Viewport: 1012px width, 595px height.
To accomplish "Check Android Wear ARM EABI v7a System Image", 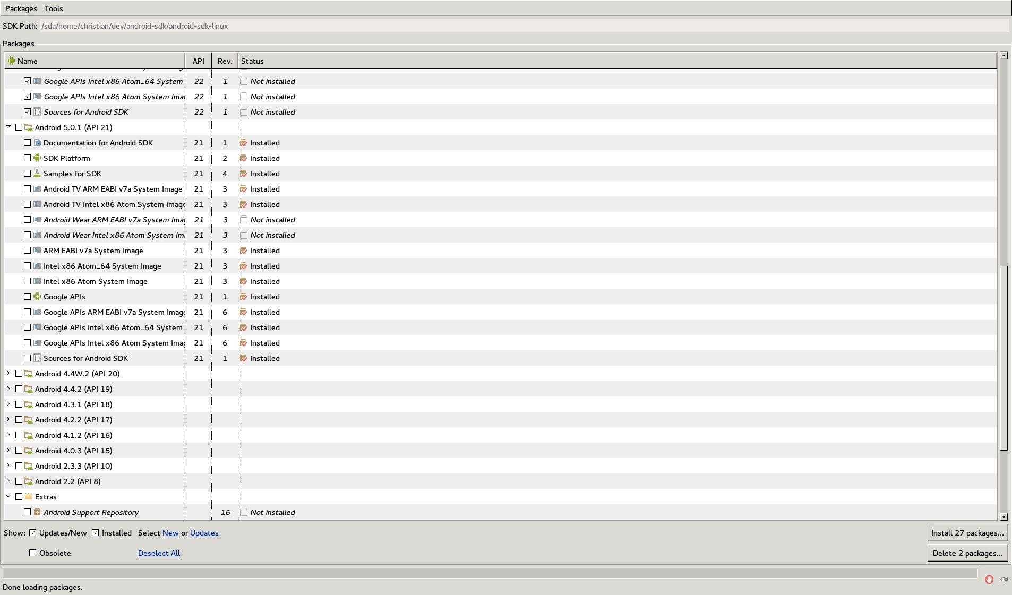I will tap(27, 220).
